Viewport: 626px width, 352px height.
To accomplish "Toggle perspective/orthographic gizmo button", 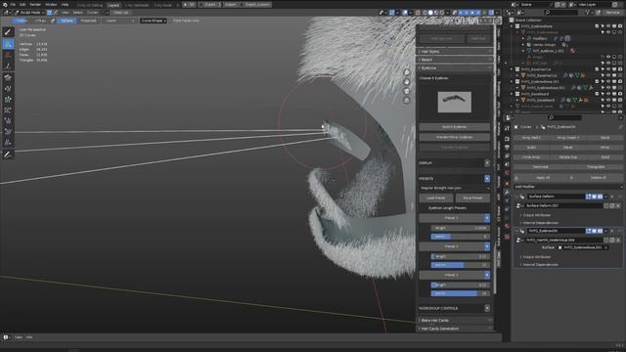I will (x=407, y=101).
